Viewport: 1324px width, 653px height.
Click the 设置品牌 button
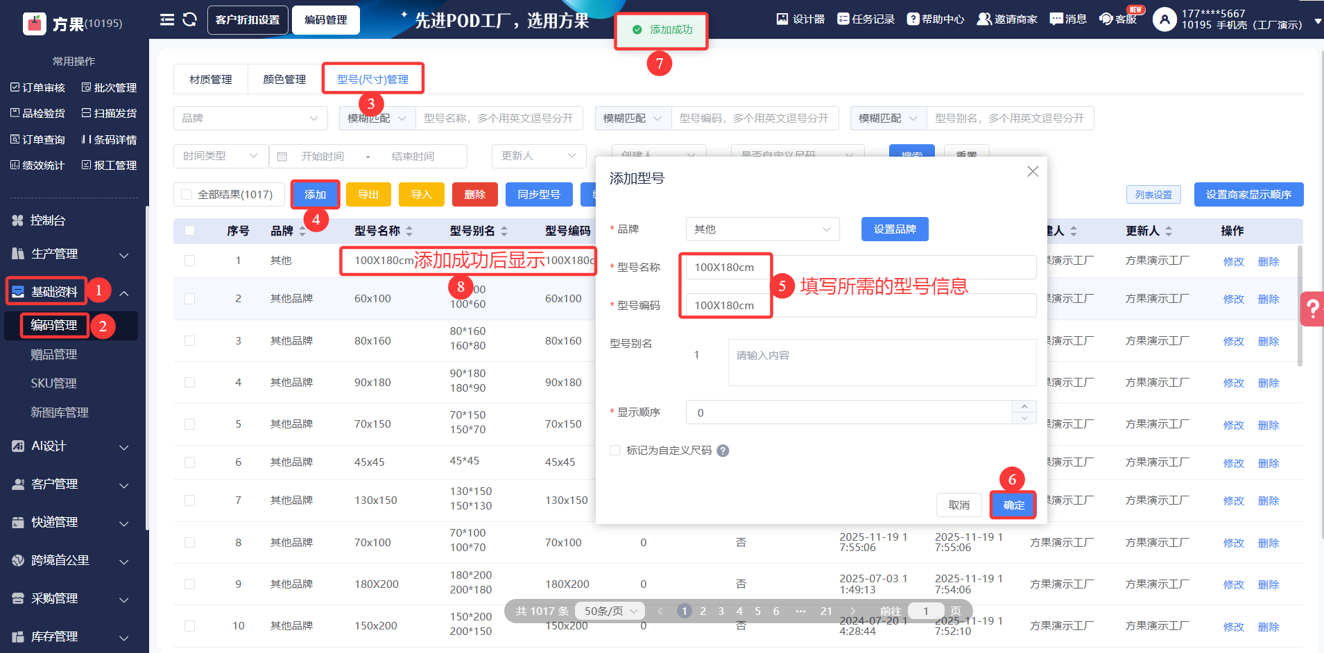tap(894, 229)
